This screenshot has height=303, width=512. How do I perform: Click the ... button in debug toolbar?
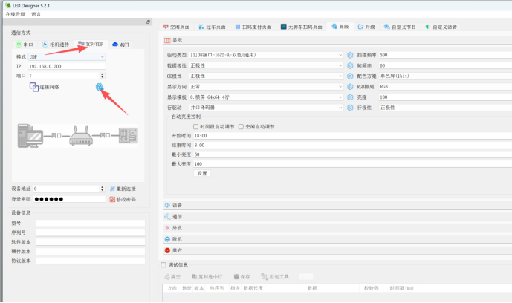tap(305, 277)
